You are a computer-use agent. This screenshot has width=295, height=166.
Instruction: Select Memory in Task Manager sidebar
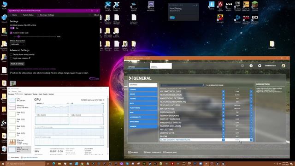[19, 107]
